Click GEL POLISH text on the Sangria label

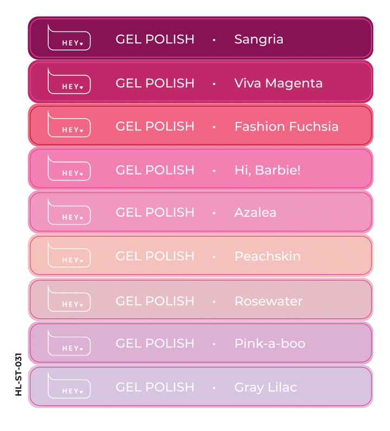155,40
